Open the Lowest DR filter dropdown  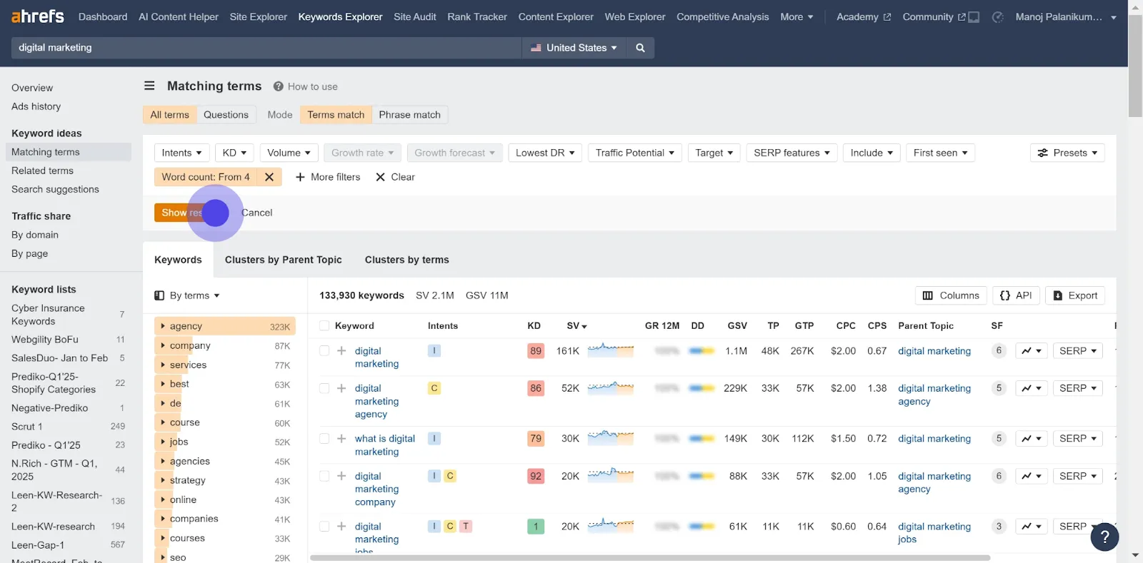(545, 153)
